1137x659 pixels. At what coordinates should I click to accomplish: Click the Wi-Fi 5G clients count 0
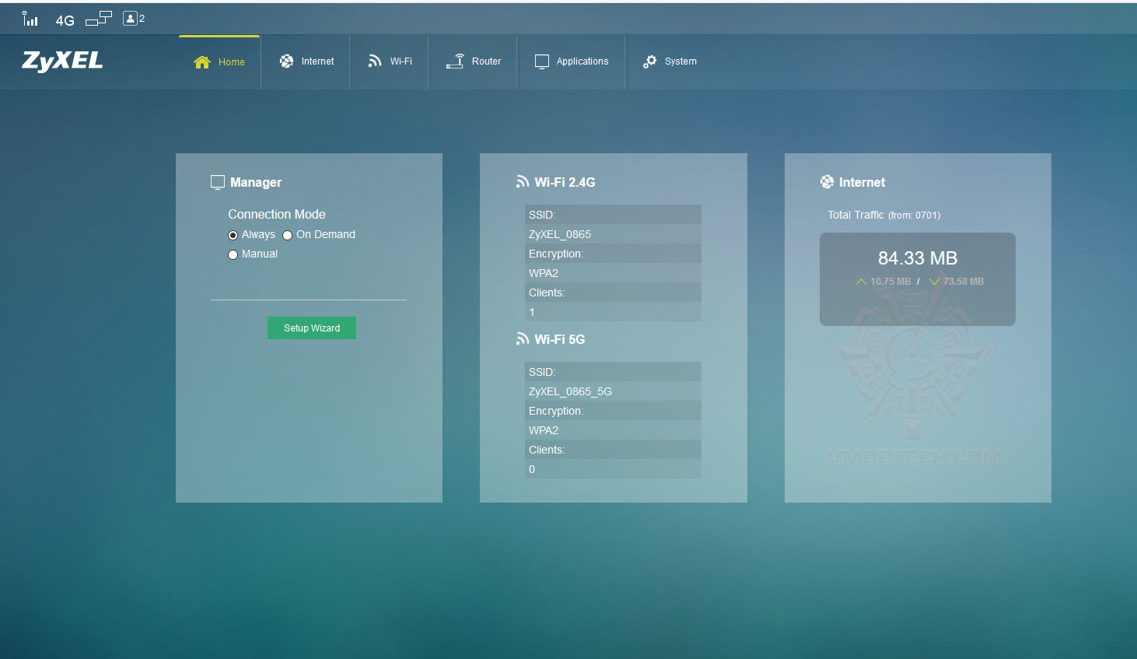click(x=532, y=469)
